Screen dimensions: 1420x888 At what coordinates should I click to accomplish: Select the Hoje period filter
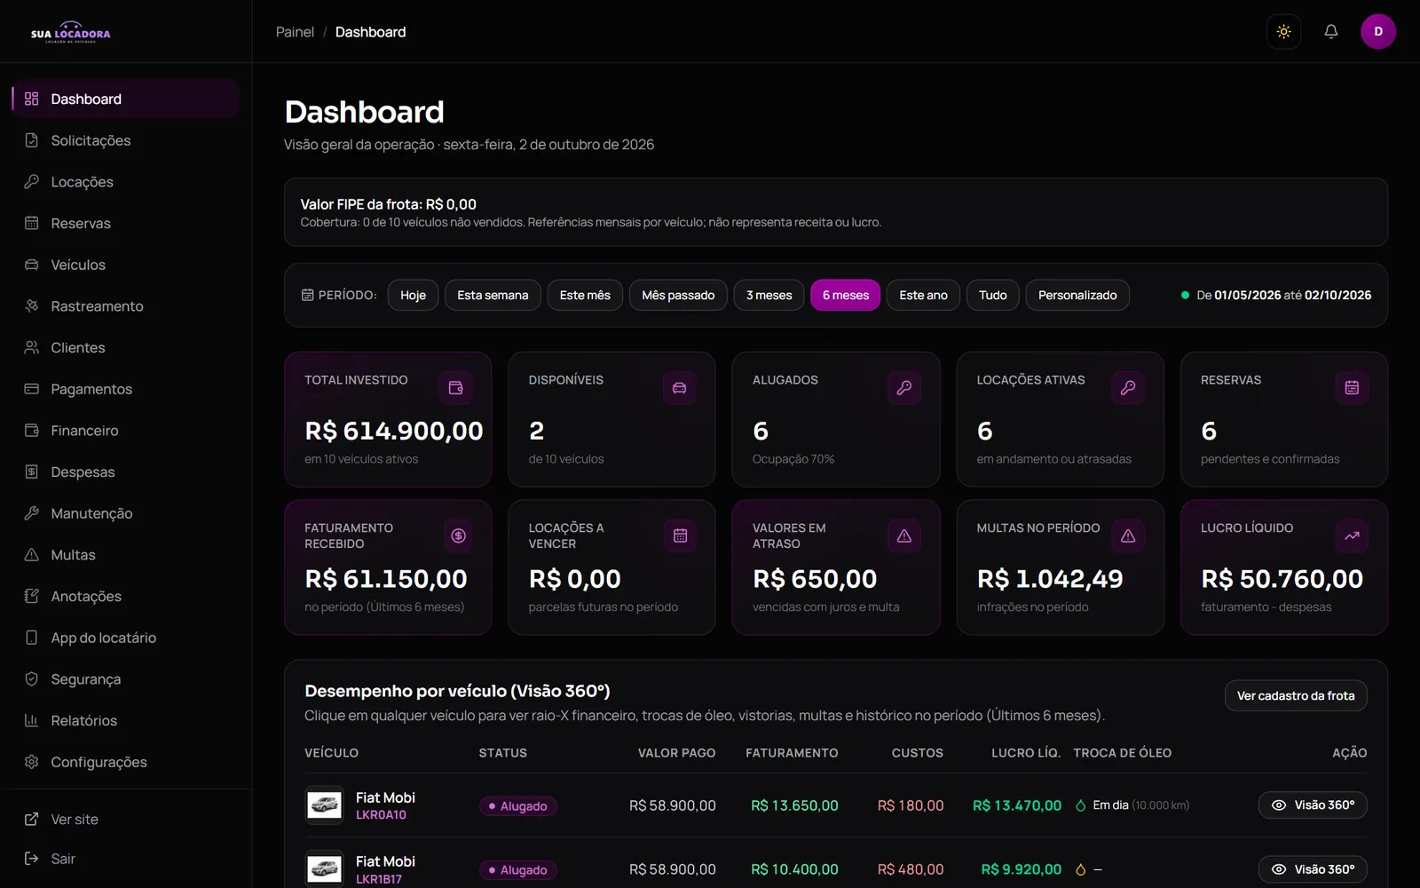click(413, 295)
